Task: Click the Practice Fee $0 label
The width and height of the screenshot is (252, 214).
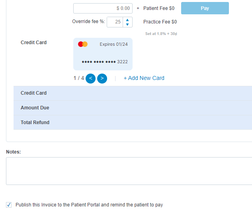Action: pyautogui.click(x=160, y=22)
